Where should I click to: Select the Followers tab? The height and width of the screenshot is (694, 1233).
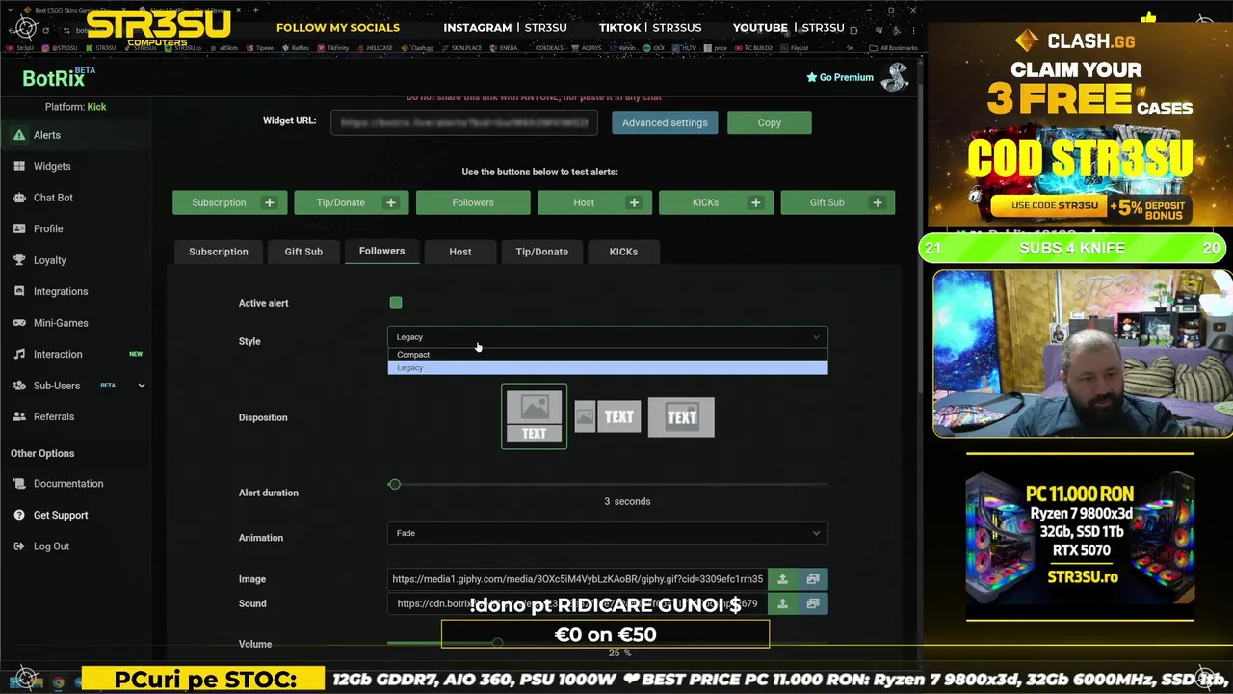pyautogui.click(x=381, y=251)
